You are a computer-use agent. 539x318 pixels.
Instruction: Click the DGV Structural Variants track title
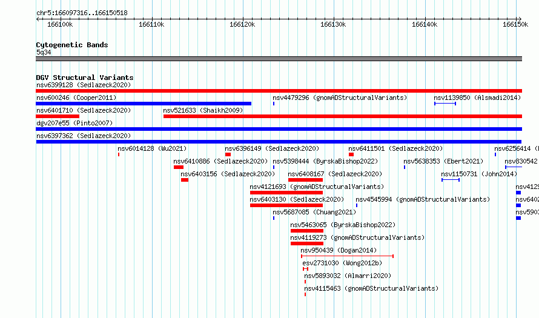(85, 78)
